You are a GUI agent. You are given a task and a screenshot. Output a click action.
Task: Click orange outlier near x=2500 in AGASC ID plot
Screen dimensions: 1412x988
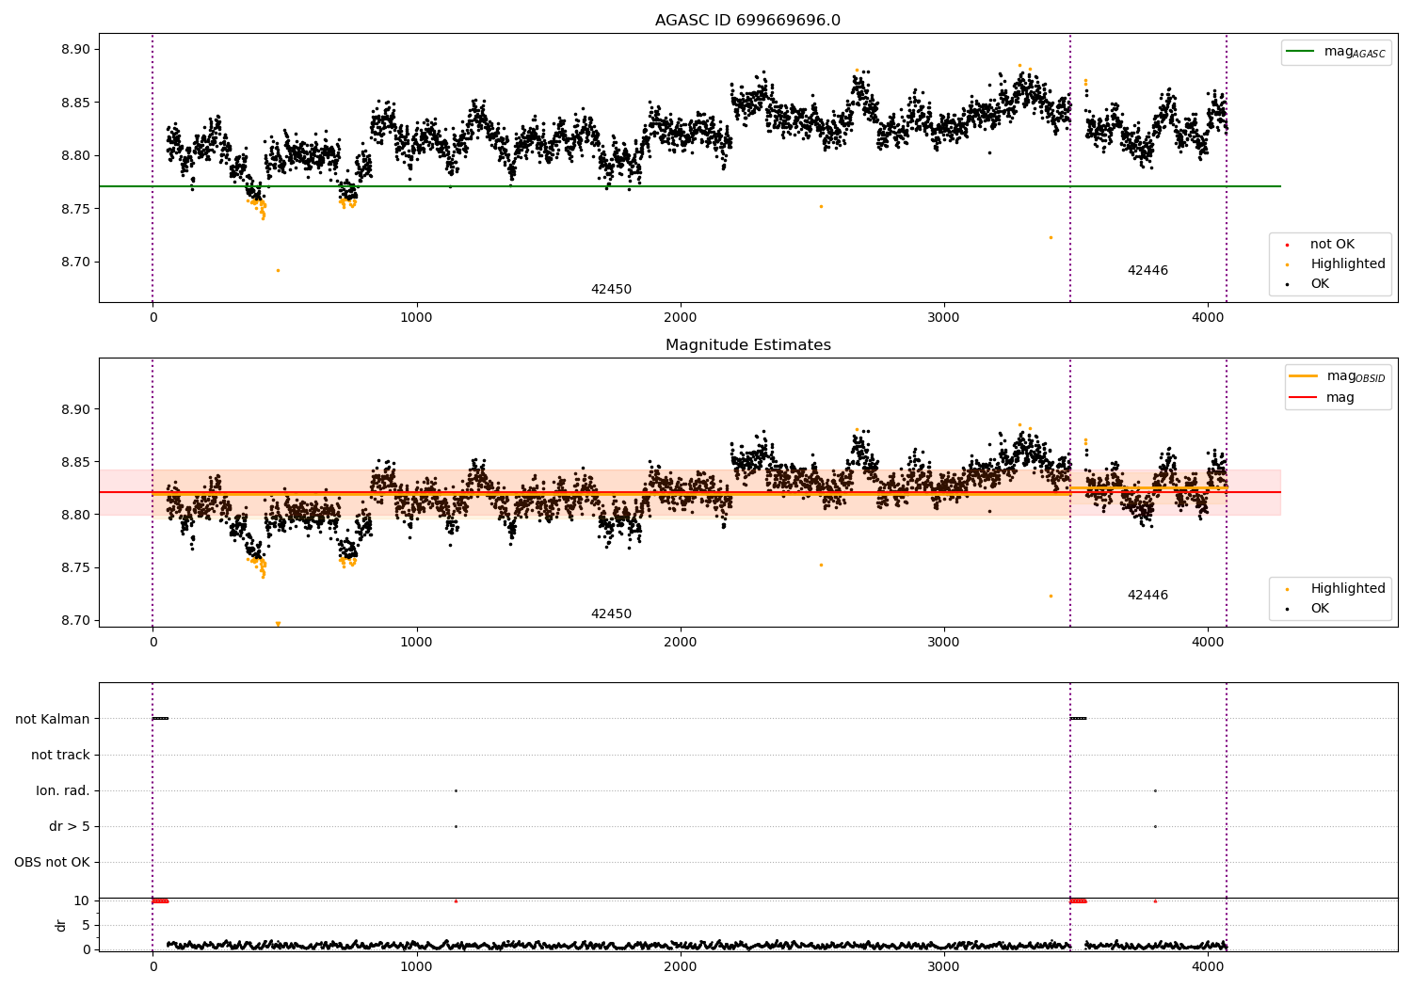[x=821, y=206]
